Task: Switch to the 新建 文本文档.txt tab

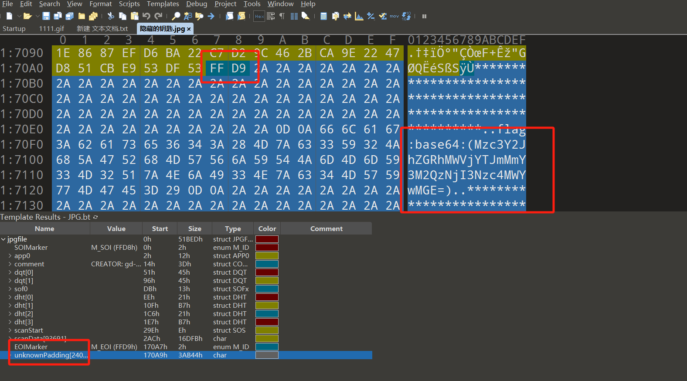Action: pyautogui.click(x=102, y=29)
